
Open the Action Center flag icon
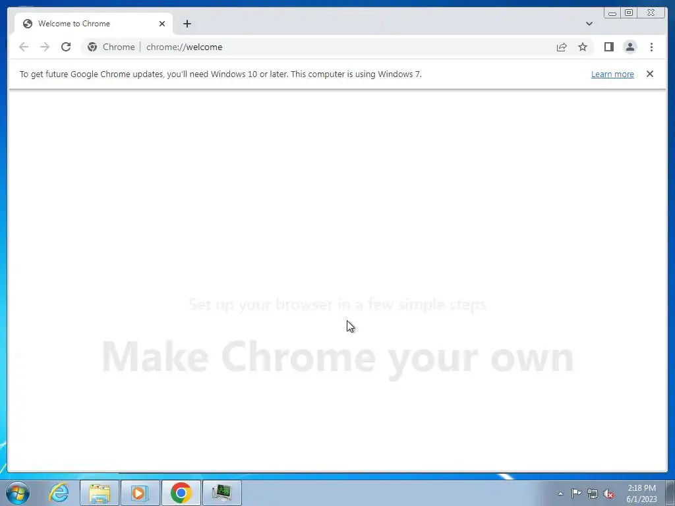[576, 493]
